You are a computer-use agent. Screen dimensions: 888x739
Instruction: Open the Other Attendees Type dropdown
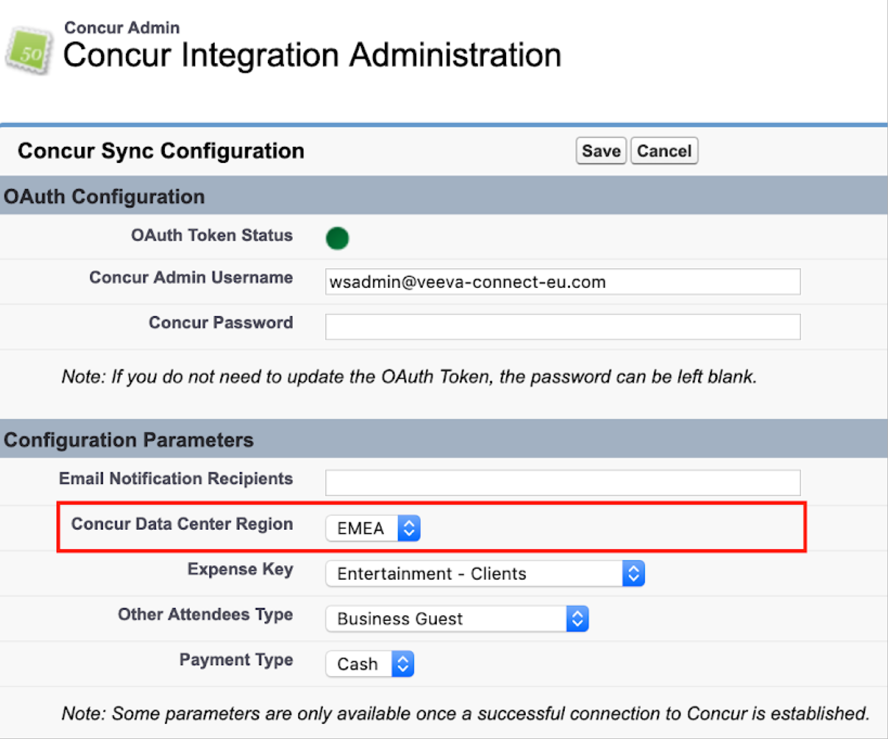tap(456, 619)
